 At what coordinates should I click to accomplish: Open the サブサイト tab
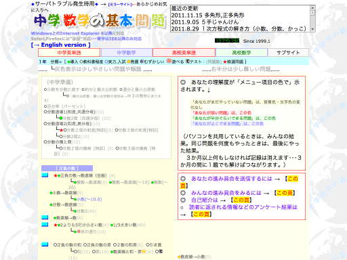tap(288, 53)
